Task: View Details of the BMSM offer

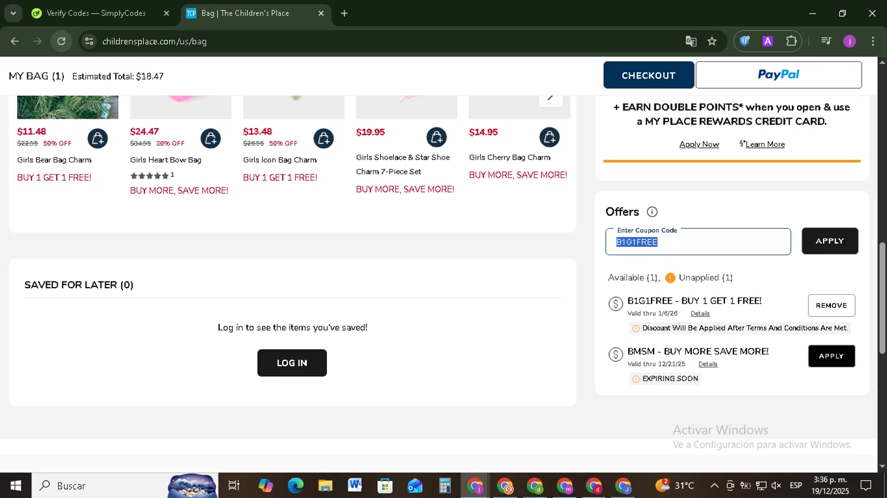Action: tap(708, 364)
